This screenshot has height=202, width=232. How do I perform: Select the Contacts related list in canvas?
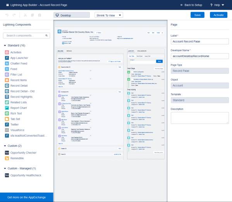pos(90,118)
